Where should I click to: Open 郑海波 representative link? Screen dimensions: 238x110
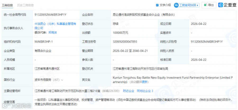(53, 32)
